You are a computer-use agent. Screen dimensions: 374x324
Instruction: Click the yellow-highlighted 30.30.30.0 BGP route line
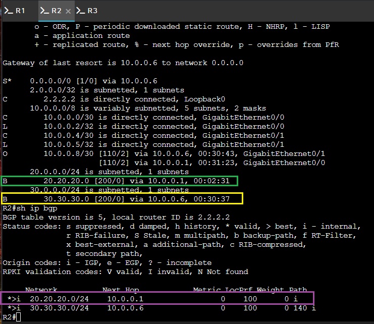tap(122, 199)
